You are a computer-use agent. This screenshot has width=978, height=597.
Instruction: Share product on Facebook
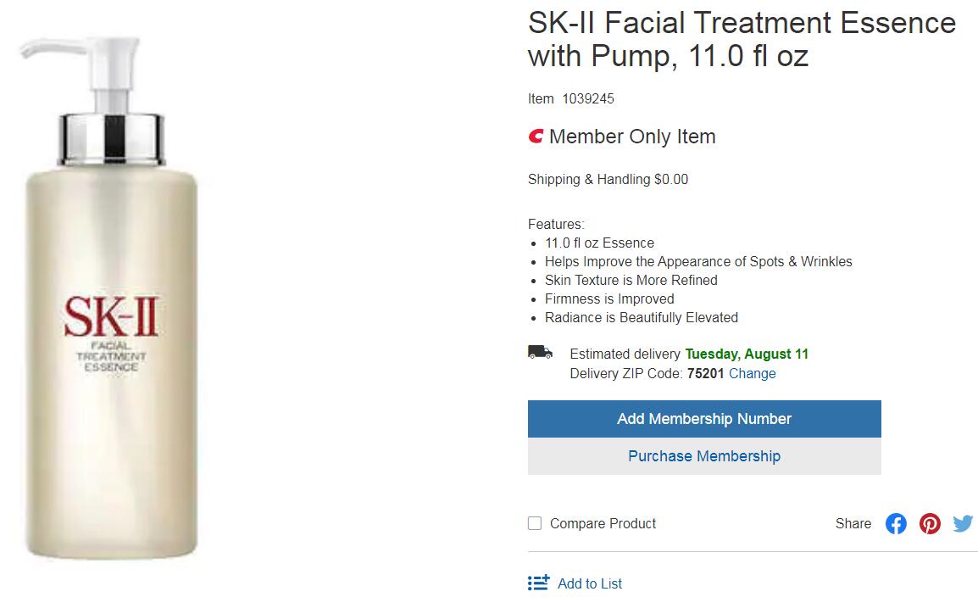coord(896,523)
